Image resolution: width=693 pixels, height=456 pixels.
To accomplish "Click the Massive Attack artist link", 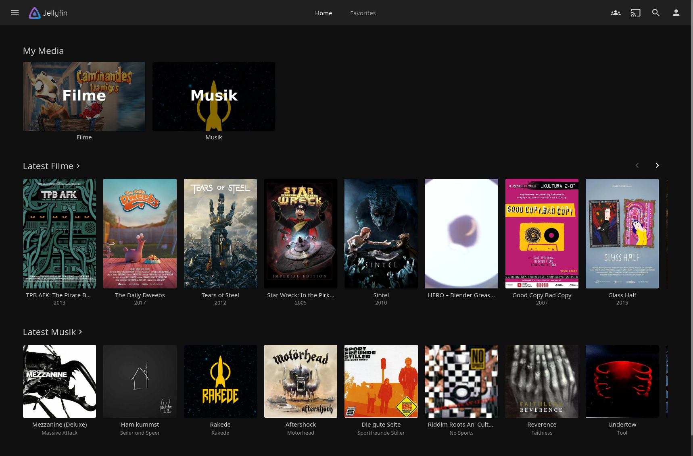I will point(59,433).
